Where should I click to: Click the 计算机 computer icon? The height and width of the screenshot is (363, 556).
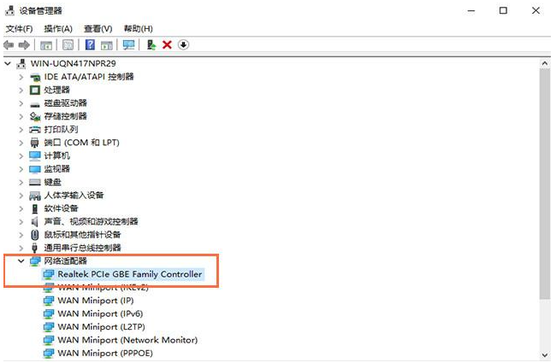tap(35, 155)
